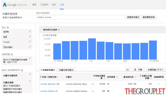Image resolution: width=167 pixels, height=96 pixels.
Task: Edit the 关键字选项 pencil icon
Action: [x=30, y=81]
